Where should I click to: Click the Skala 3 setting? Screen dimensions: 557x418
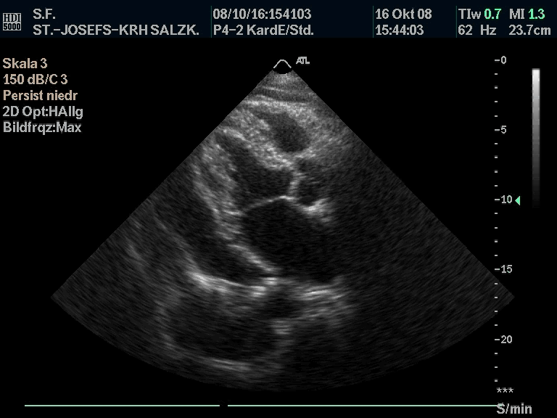pos(25,64)
